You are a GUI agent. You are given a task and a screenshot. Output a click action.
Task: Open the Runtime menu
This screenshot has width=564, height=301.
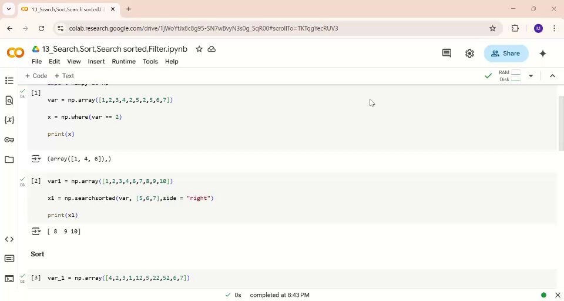tap(124, 62)
